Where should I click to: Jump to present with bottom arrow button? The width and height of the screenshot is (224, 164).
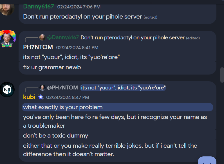[x=207, y=160]
